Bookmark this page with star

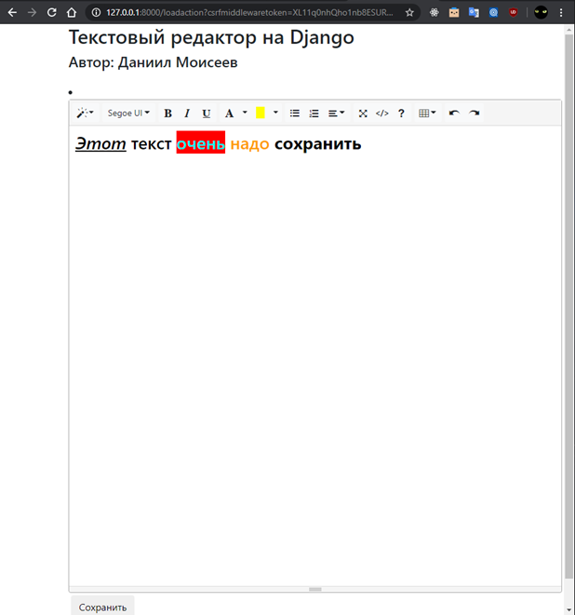click(409, 12)
